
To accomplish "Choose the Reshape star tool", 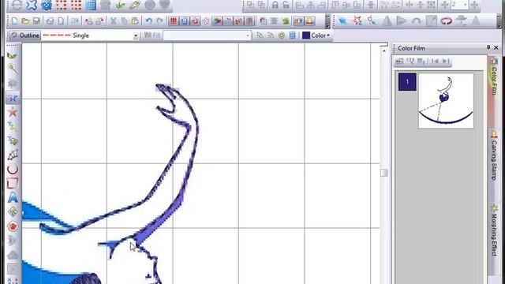I will point(357,21).
